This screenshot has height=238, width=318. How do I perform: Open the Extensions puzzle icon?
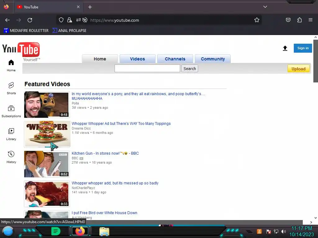[299, 20]
